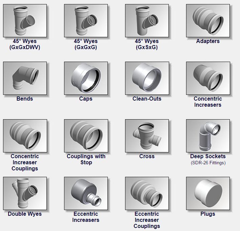
Task: Click the 45° Wyes (GxGxDWV) fitting image
Action: click(x=25, y=20)
